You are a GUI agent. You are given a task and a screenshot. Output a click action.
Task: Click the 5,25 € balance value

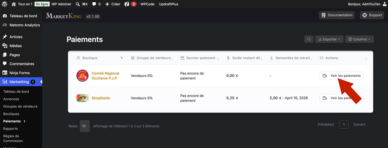click(232, 98)
